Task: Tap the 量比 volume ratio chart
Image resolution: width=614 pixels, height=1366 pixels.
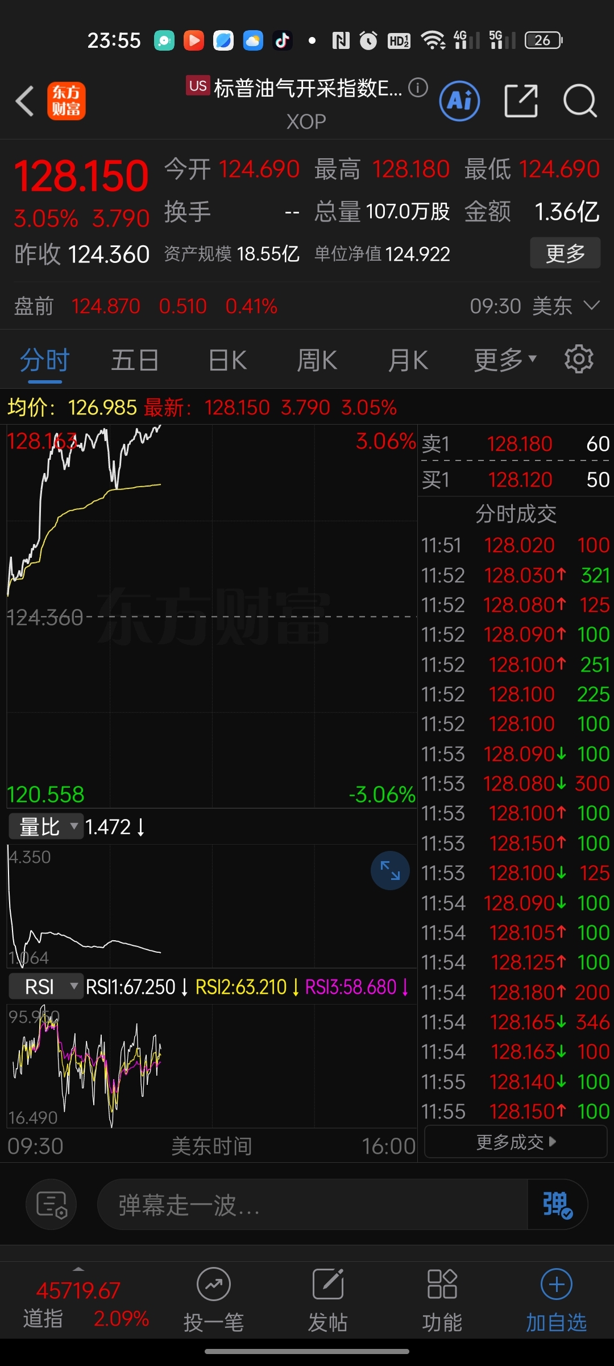Action: [x=211, y=906]
